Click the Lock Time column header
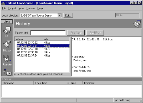This screenshot has height=103, width=143. point(49,83)
